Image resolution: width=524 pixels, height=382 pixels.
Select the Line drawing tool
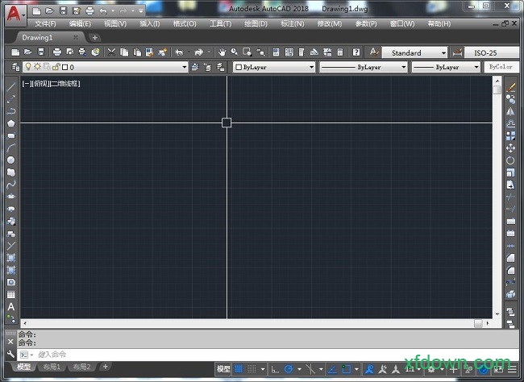click(x=11, y=86)
